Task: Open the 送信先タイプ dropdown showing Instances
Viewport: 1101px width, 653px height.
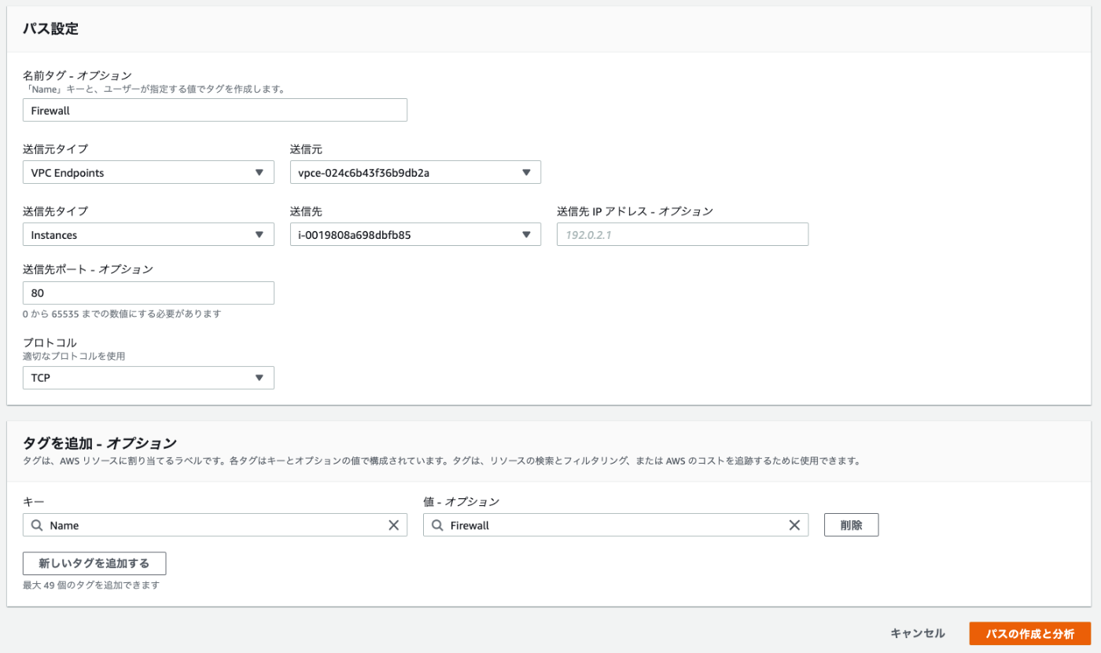Action: pyautogui.click(x=149, y=234)
